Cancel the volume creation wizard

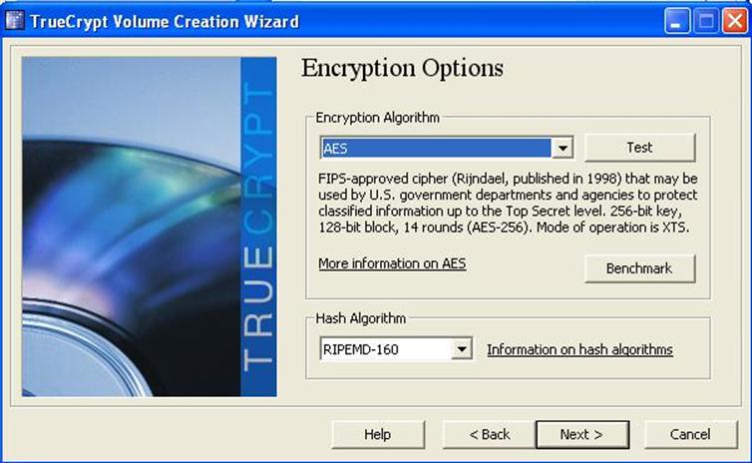click(x=690, y=434)
